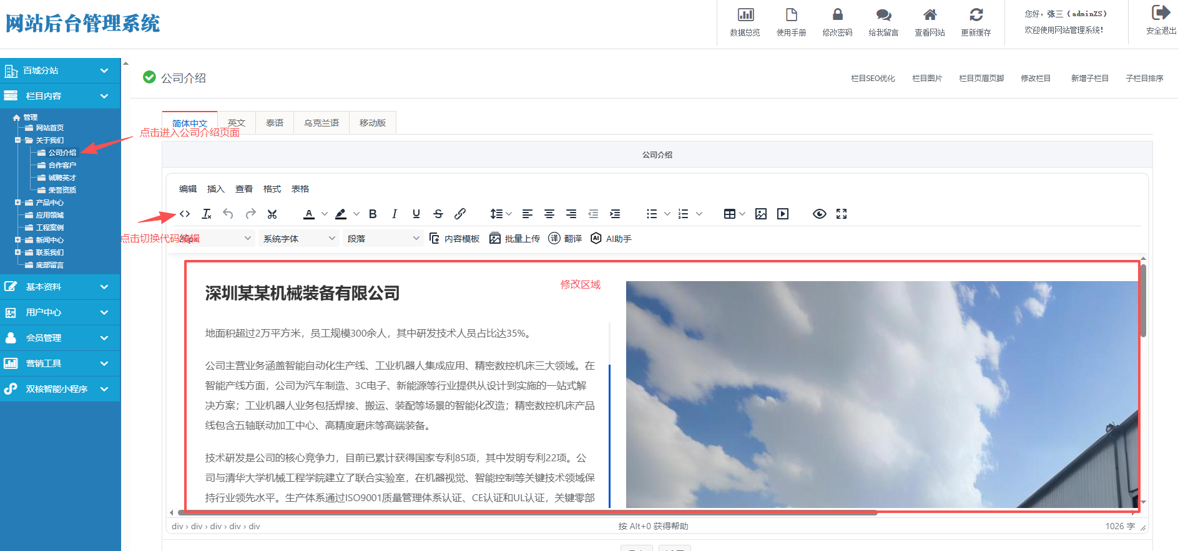This screenshot has width=1178, height=551.
Task: Toggle bold formatting
Action: (x=373, y=214)
